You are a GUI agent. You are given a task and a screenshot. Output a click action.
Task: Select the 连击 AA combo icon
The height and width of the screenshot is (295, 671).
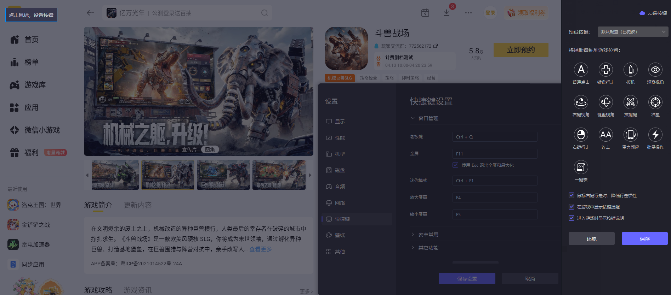606,135
